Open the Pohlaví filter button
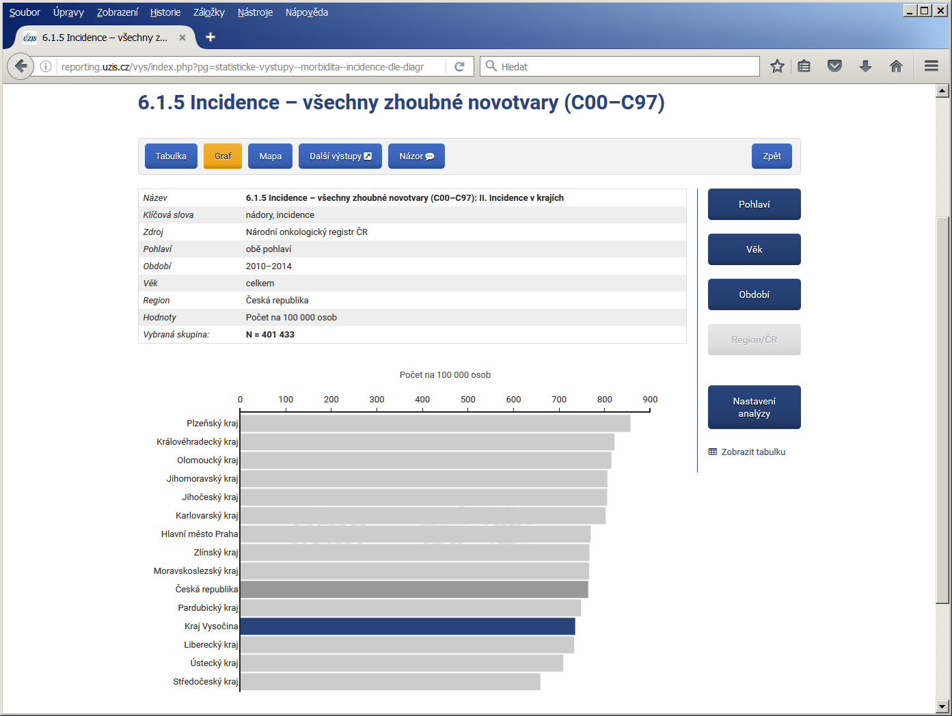The width and height of the screenshot is (952, 716). pos(754,204)
